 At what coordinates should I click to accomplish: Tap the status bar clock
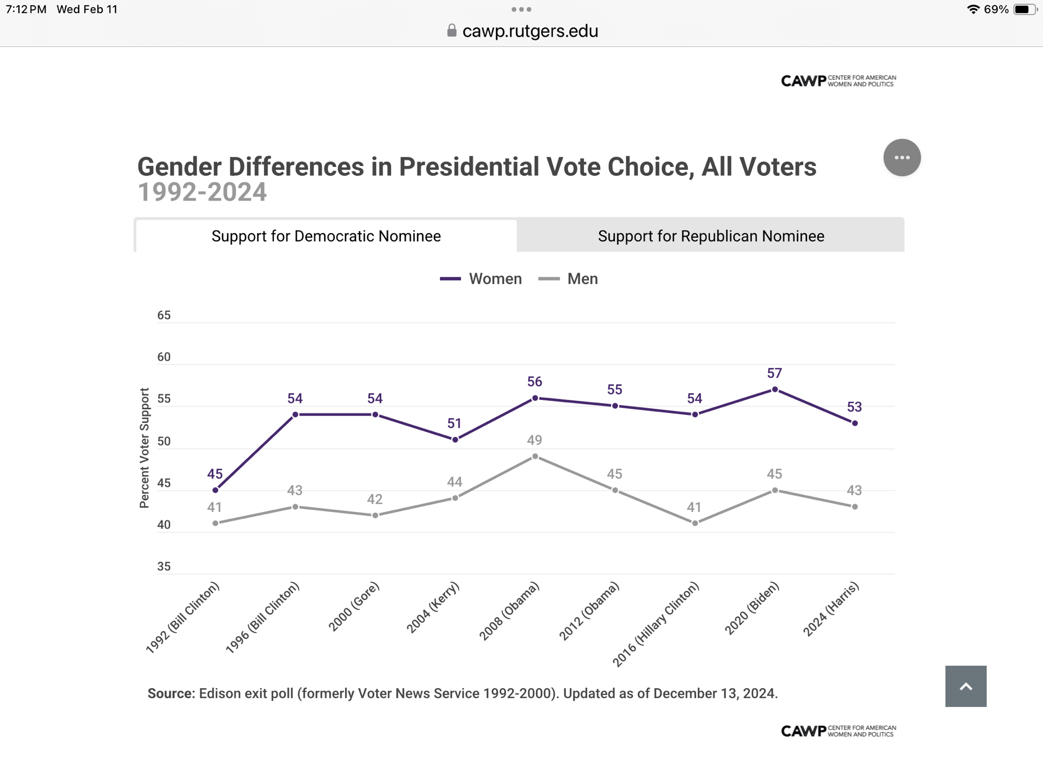(26, 9)
